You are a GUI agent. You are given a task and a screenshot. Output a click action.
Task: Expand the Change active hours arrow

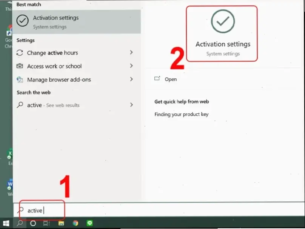[x=131, y=53]
